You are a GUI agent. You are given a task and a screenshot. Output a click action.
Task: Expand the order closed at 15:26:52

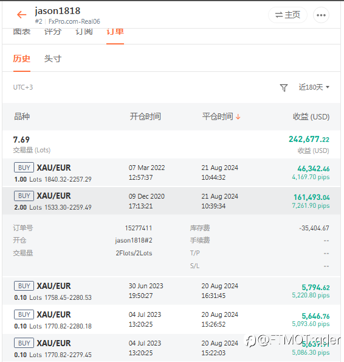[171, 319]
